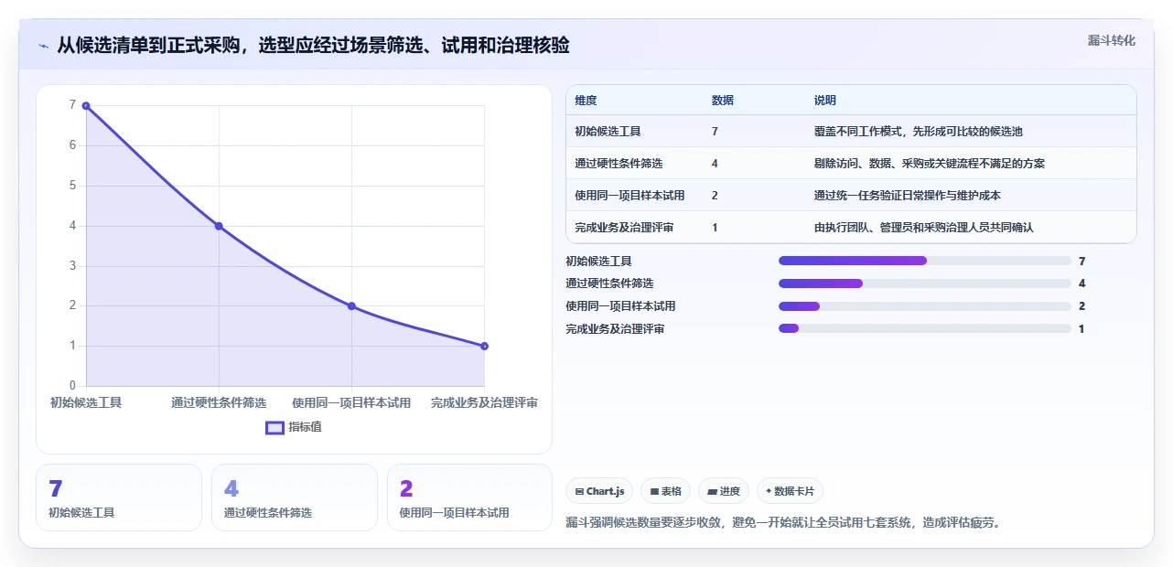Click the progress row label 初始候选工具
This screenshot has height=567, width=1173.
(598, 261)
